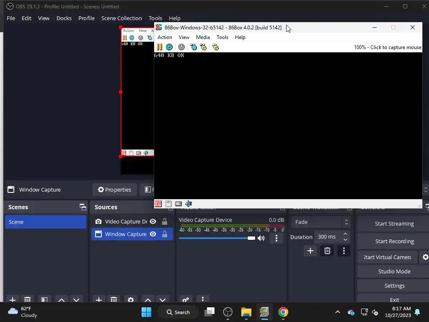Image resolution: width=429 pixels, height=322 pixels.
Task: Open the OBS Scene Collection menu
Action: coord(121,18)
